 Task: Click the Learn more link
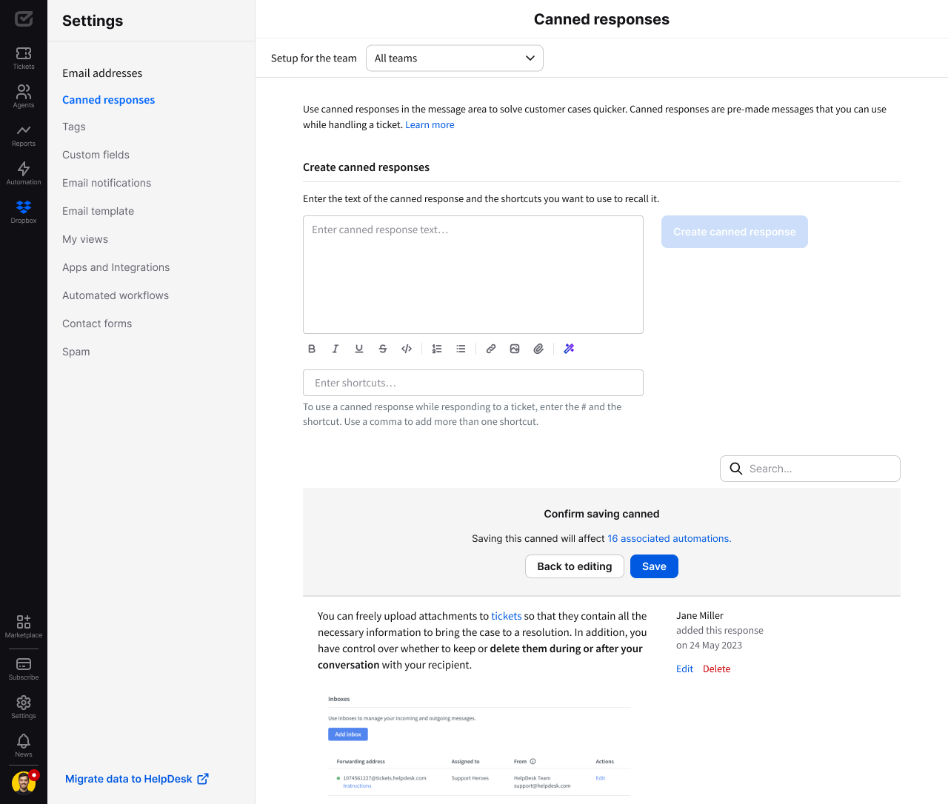[x=430, y=125]
